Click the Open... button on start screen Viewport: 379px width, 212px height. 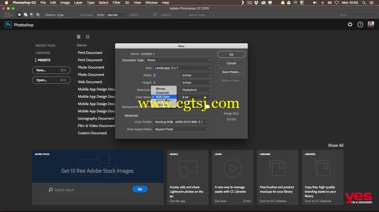[51, 80]
